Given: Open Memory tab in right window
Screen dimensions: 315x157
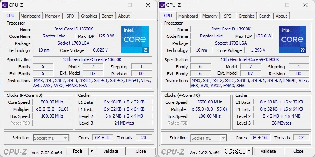Looking at the screenshot, I should pyautogui.click(x=210, y=16).
